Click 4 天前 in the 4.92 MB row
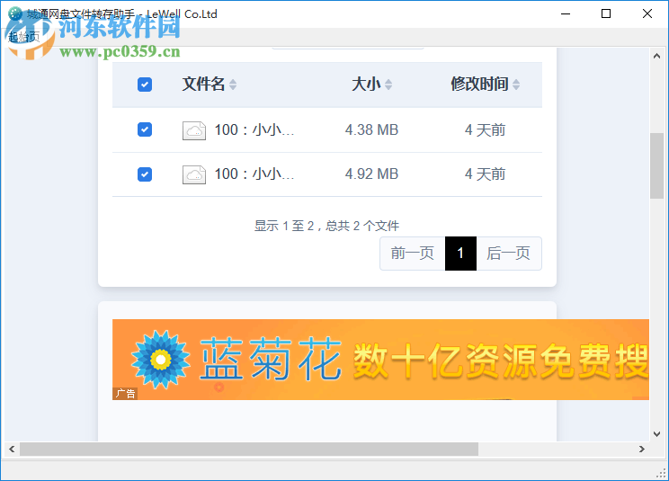This screenshot has height=481, width=669. (485, 174)
